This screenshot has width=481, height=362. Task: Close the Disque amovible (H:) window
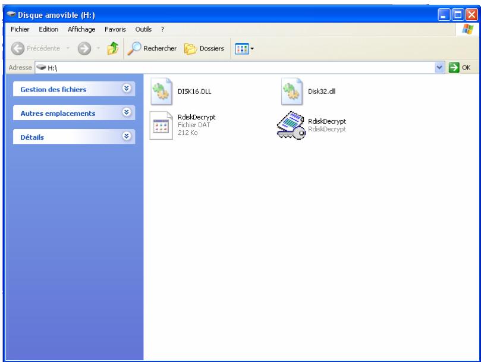point(471,14)
